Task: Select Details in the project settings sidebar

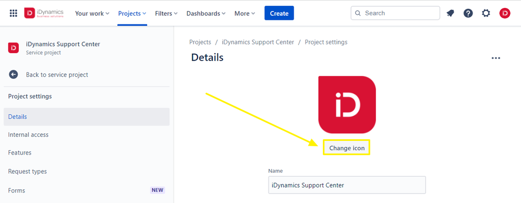Action: [x=87, y=116]
